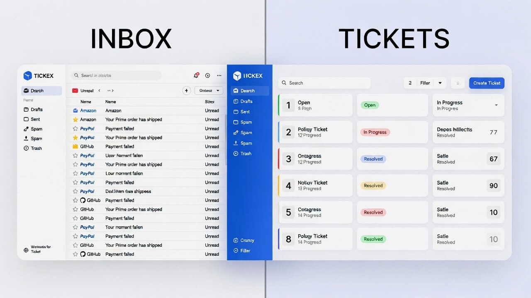Click the upload-icon Spam entry in the white sidebar

click(x=33, y=139)
